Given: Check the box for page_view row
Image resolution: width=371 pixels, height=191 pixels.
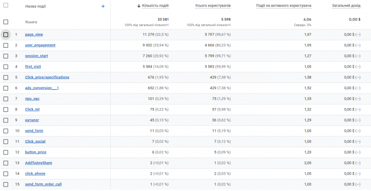Looking at the screenshot, I should (6, 35).
